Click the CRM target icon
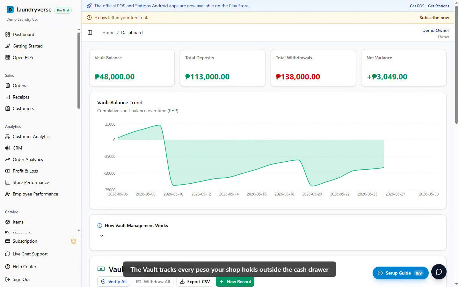Screen dimensions: 459x287 click(x=8, y=148)
